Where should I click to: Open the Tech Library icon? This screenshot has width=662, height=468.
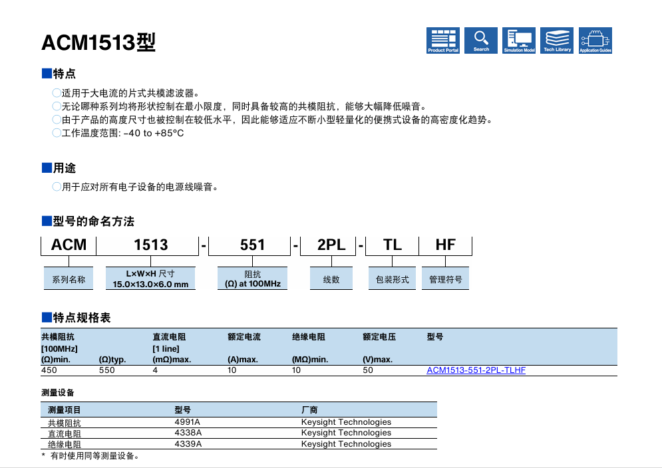pos(557,41)
